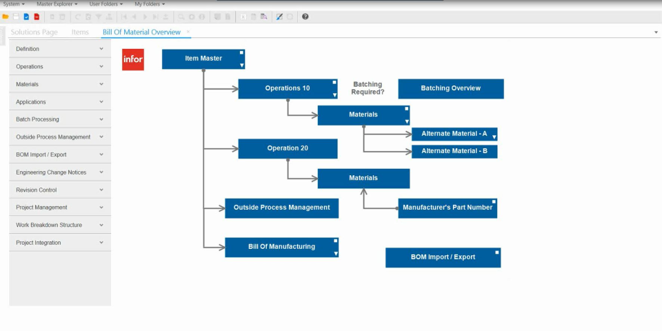
Task: Close the Bill Of Material Overview tab
Action: [x=188, y=32]
